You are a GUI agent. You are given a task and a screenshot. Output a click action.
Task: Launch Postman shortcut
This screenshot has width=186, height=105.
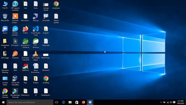15,55
